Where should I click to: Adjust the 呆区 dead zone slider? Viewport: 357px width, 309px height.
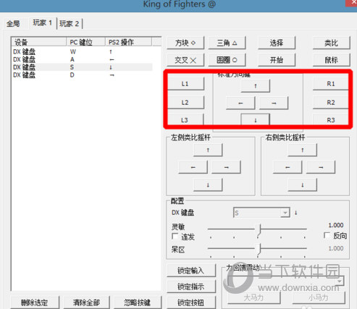pos(257,248)
